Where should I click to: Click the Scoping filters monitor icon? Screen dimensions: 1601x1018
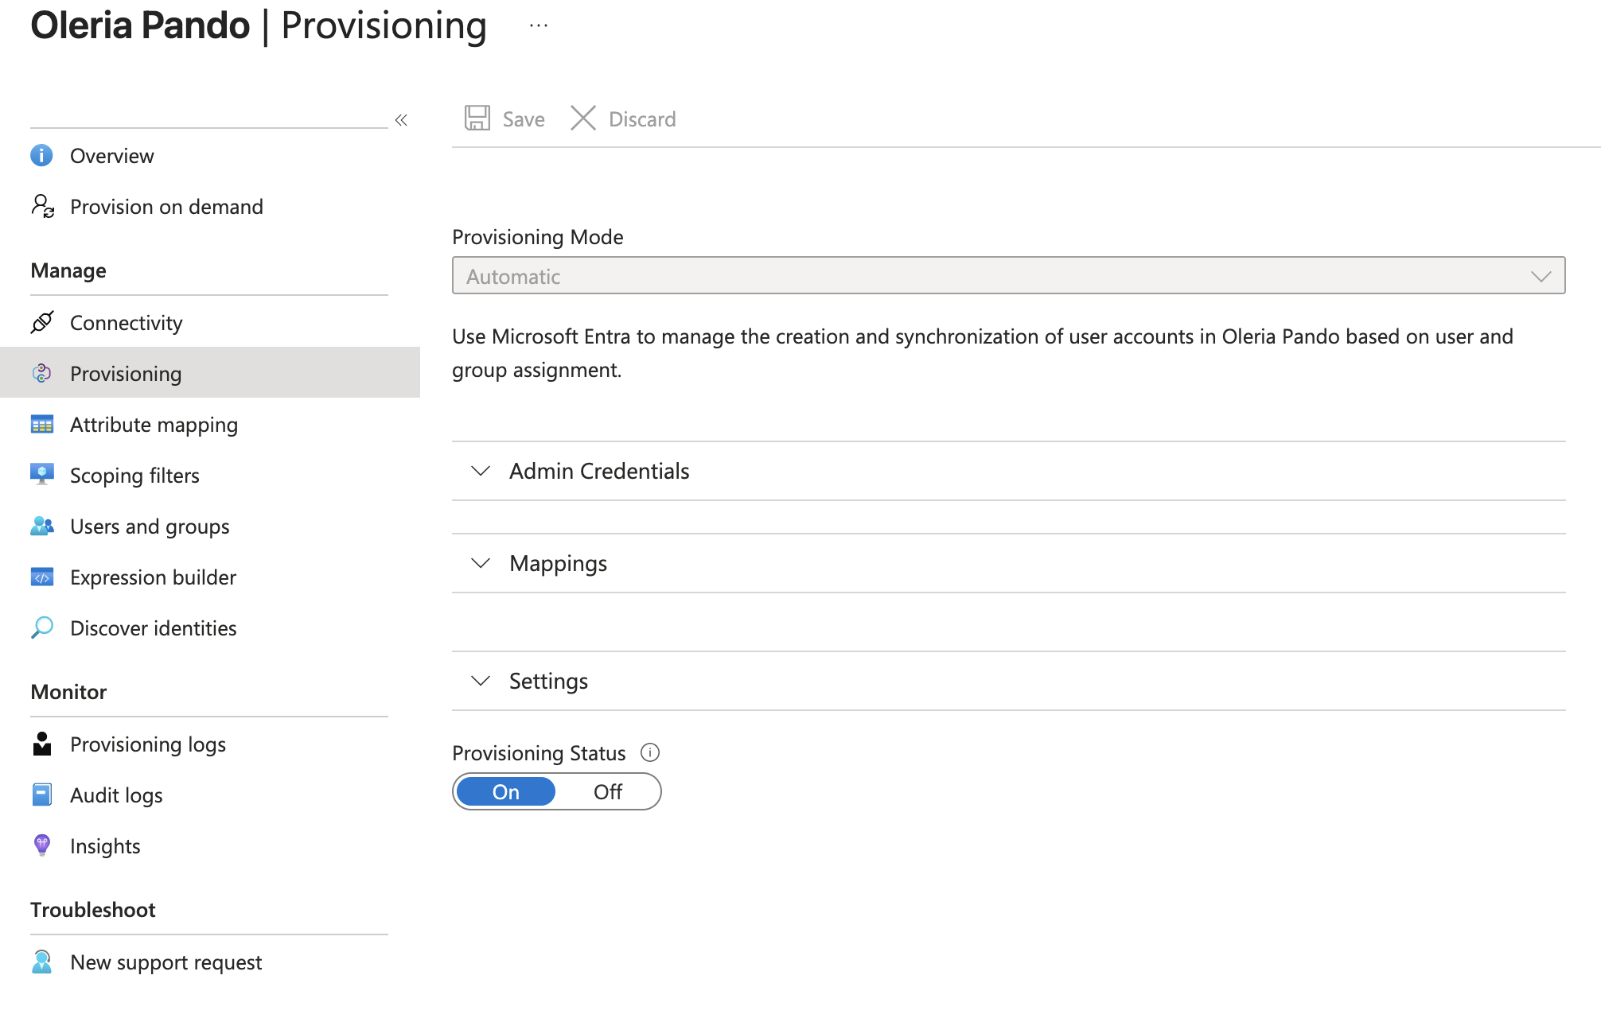pyautogui.click(x=42, y=475)
